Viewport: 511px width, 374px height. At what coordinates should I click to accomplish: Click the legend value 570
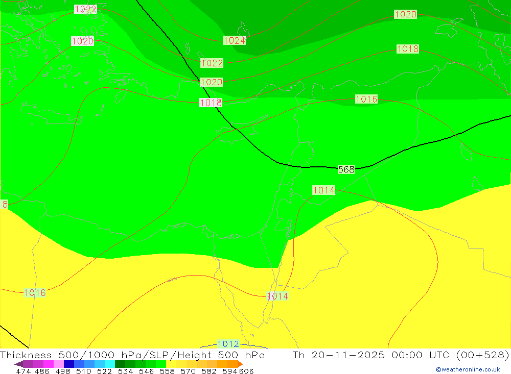click(x=188, y=371)
